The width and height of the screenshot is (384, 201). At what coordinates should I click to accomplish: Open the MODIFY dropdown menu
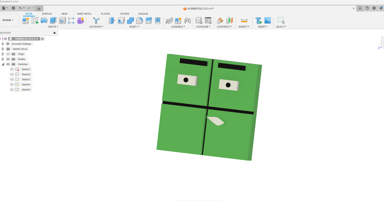[134, 27]
